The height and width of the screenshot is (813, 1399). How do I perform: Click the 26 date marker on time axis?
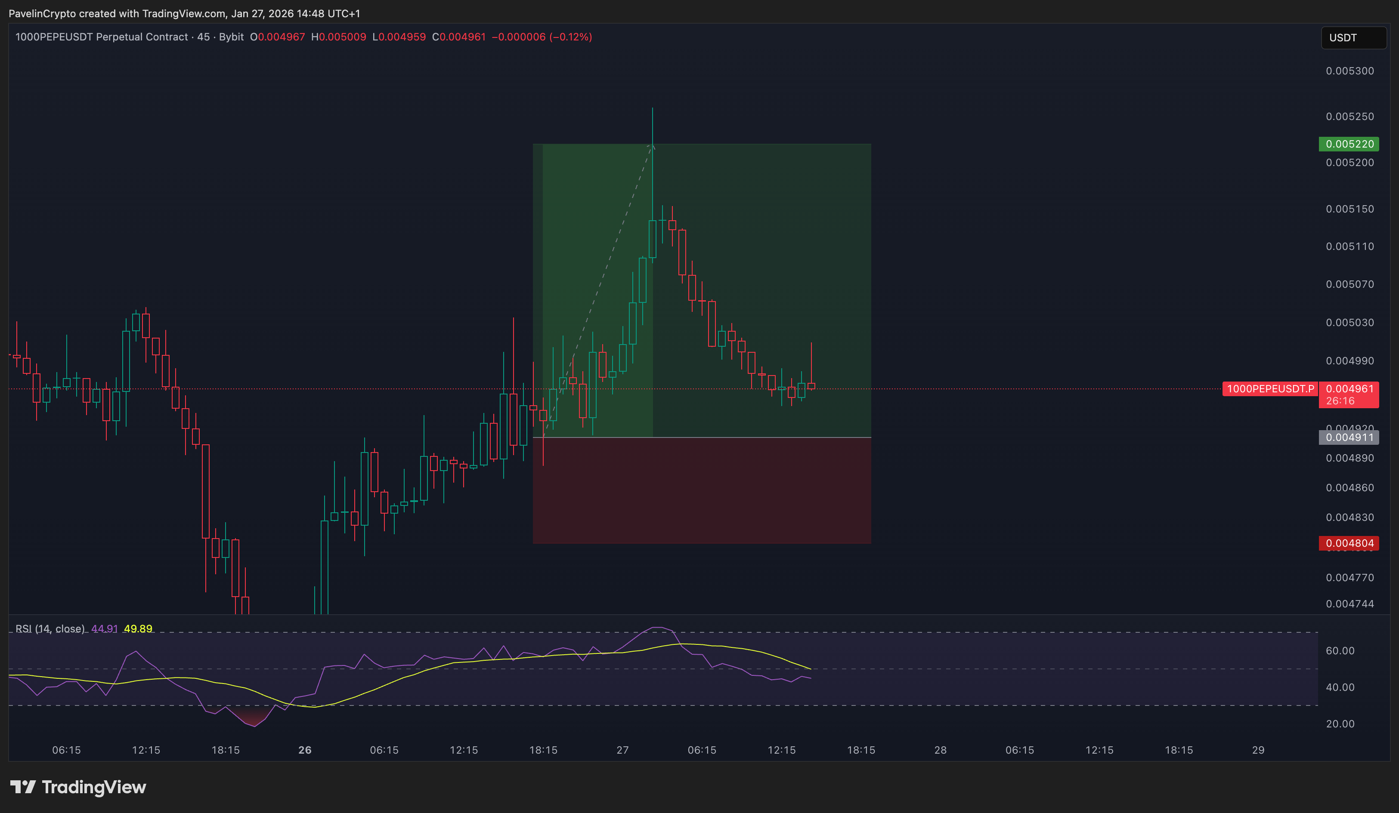pyautogui.click(x=305, y=750)
